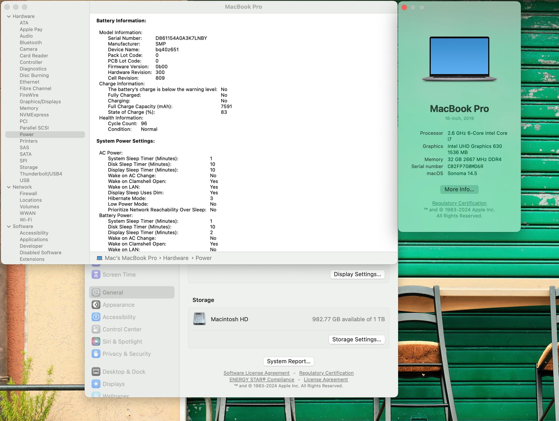Click Hardware in the path bar
Screen dimensions: 559x421
(176, 258)
